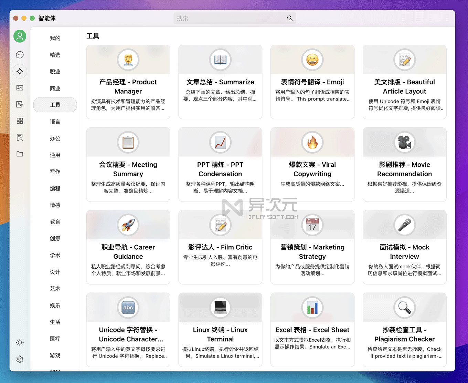Open the image gallery icon
The image size is (468, 383).
[x=20, y=88]
